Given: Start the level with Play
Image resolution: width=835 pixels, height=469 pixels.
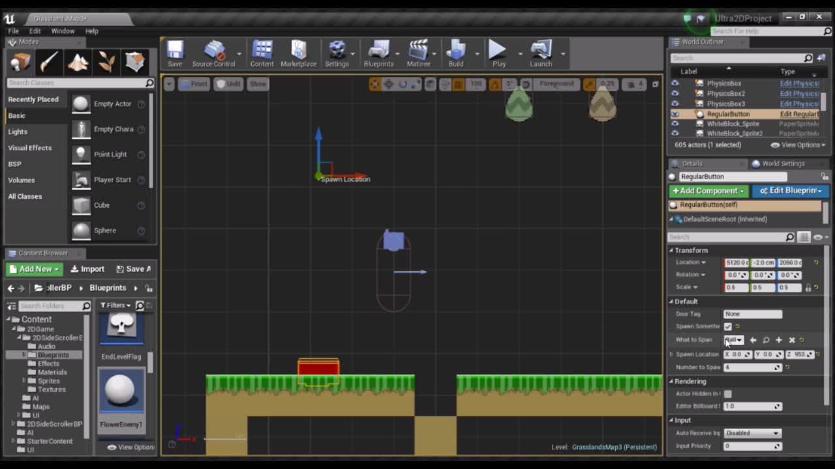Looking at the screenshot, I should (x=499, y=53).
